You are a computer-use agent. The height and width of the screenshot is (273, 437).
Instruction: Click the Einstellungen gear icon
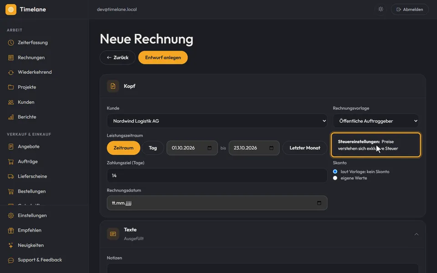coord(11,216)
